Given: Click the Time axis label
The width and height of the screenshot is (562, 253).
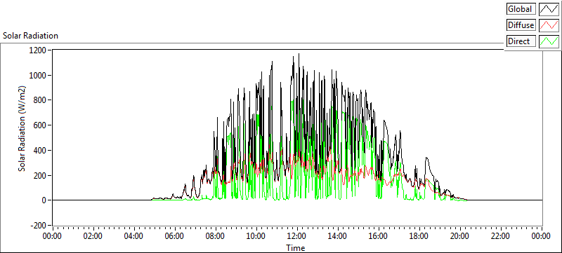Looking at the screenshot, I should click(x=295, y=247).
